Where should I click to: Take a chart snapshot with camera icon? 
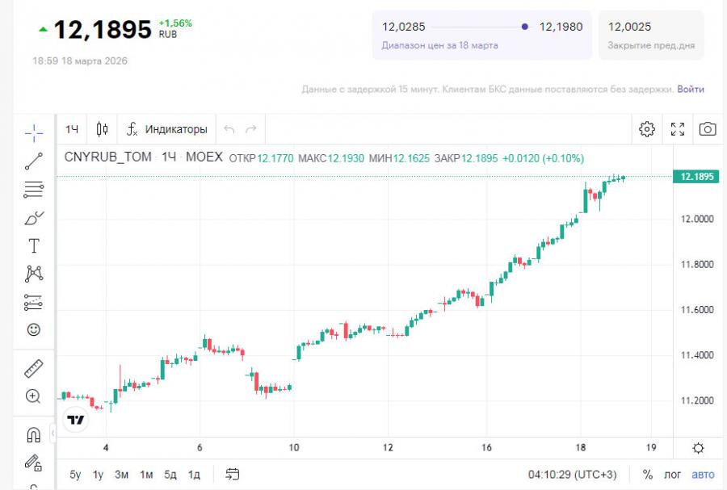click(x=708, y=129)
